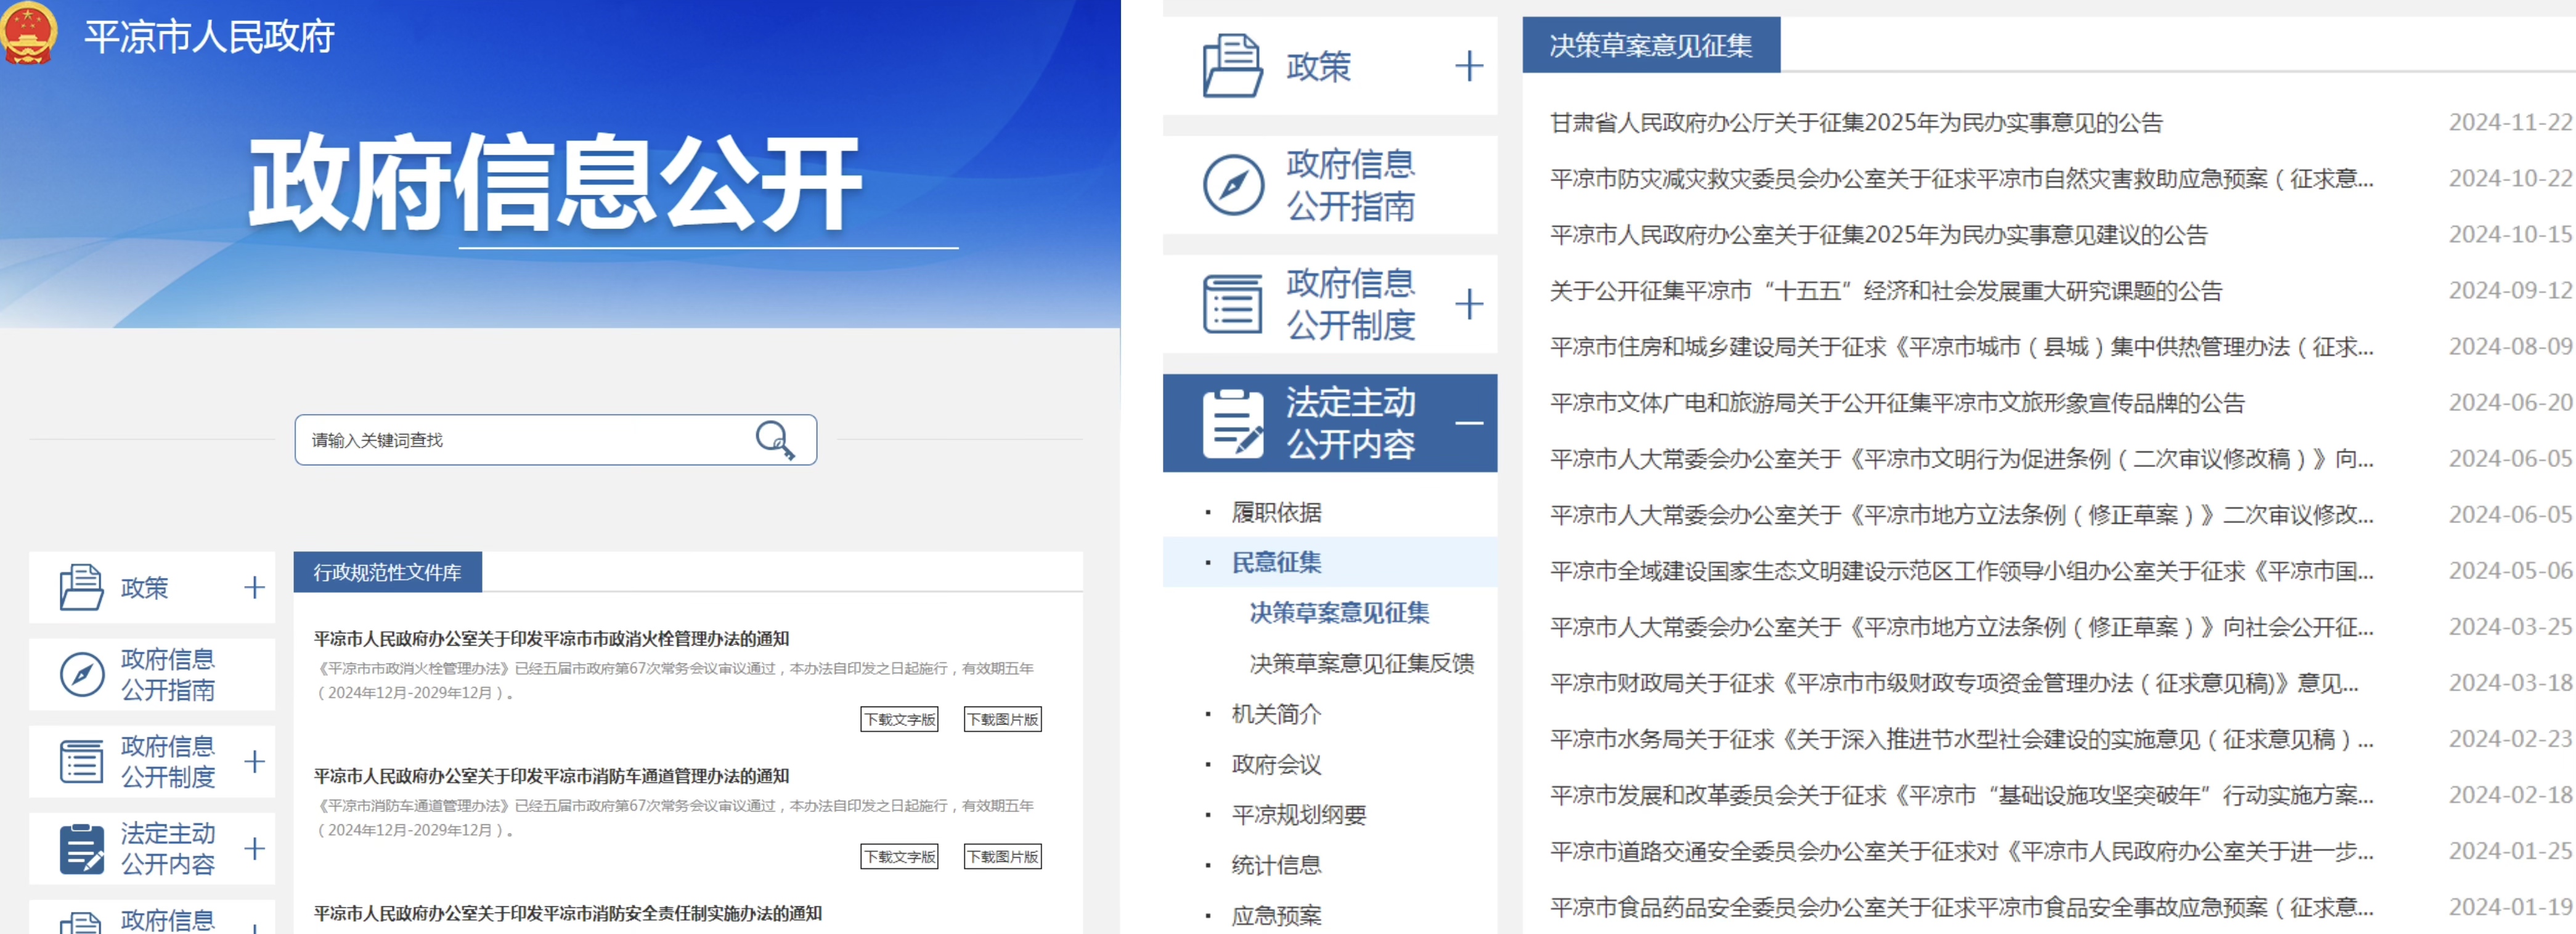Click 下载文字版 for the 市政消火栓 notice
This screenshot has height=934, width=2576.
click(x=900, y=719)
